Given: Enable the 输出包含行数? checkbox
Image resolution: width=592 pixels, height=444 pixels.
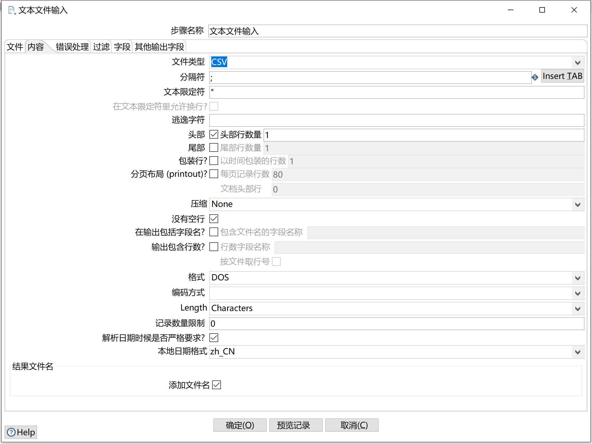Looking at the screenshot, I should tap(214, 247).
